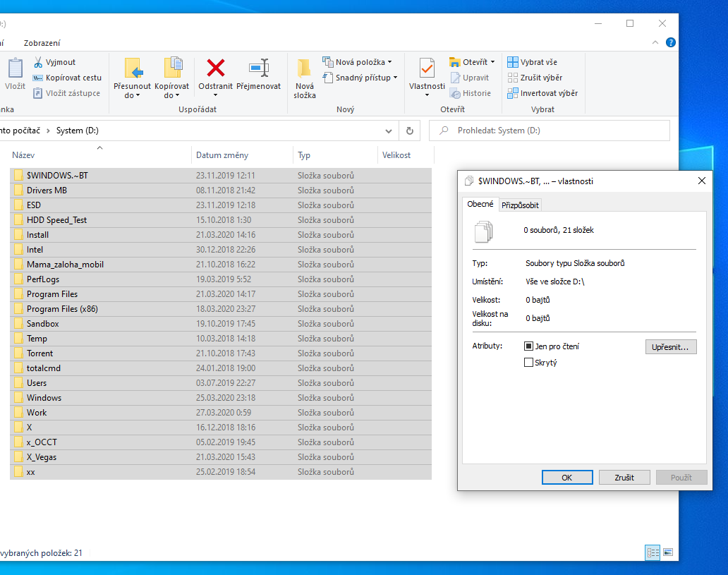728x575 pixels.
Task: Click the search magnifier icon
Action: [444, 131]
